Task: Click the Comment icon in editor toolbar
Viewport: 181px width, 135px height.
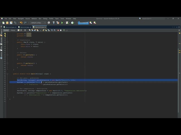Action: [64, 30]
